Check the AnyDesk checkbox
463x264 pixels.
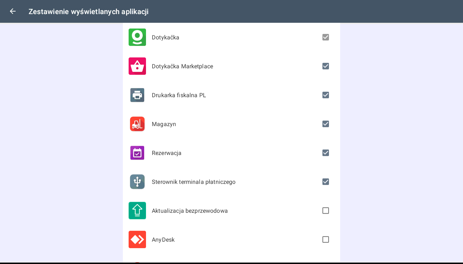pyautogui.click(x=326, y=239)
